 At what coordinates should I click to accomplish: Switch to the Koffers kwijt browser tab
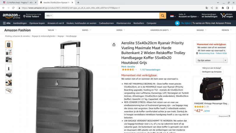tap(19, 3)
